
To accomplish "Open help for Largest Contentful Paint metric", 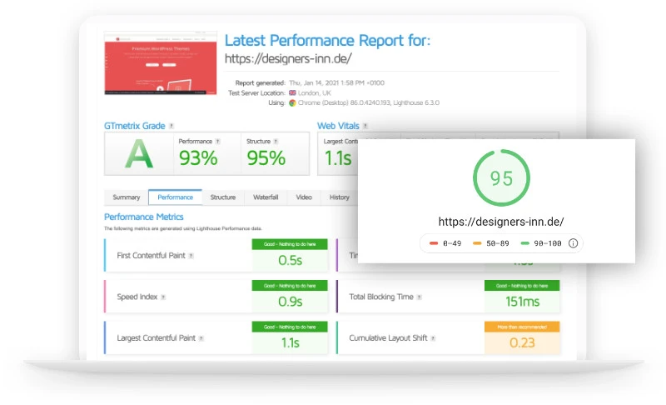I will pos(201,338).
